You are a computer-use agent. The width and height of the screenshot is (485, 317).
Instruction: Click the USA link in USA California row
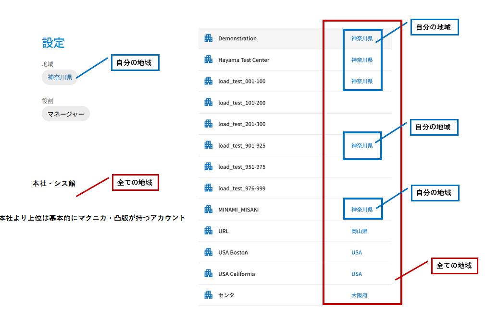[x=356, y=274]
